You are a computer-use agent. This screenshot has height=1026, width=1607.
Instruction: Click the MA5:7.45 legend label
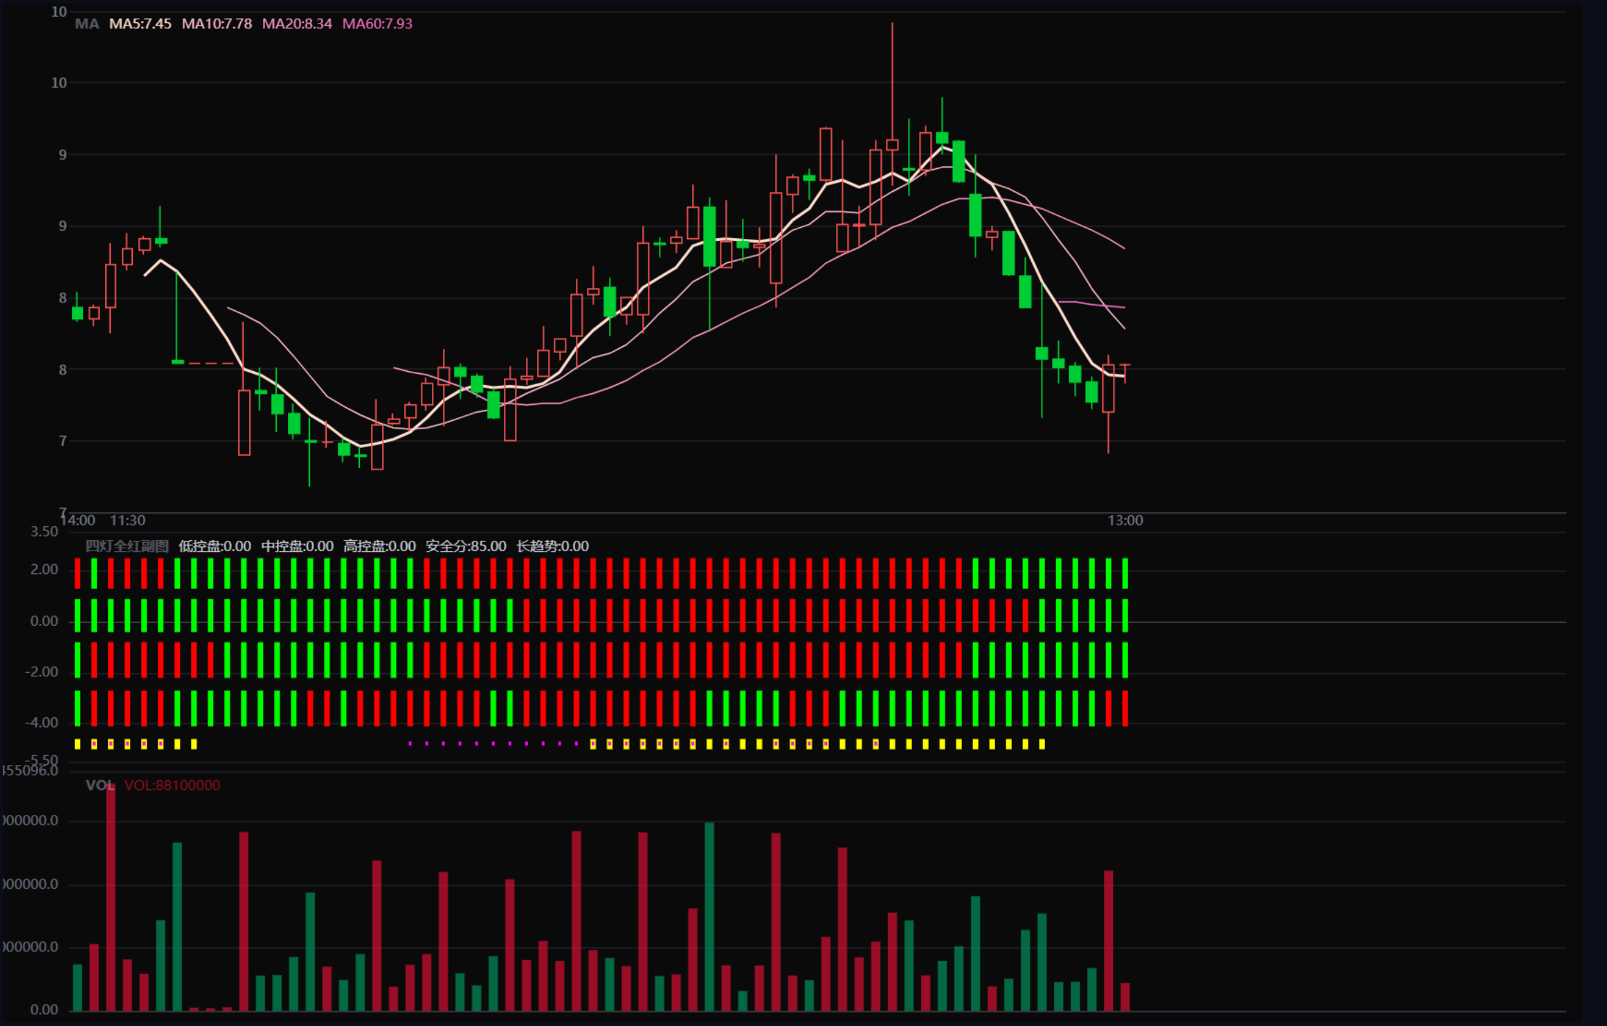140,24
